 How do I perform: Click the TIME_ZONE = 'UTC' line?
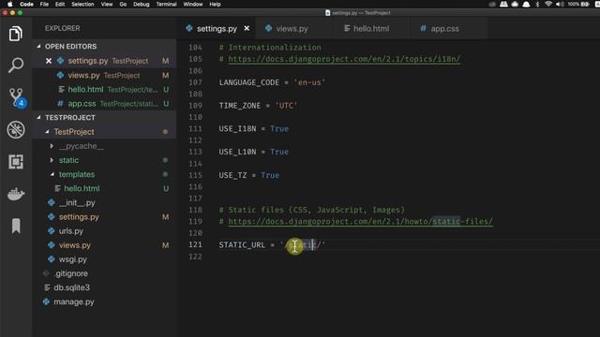[258, 106]
